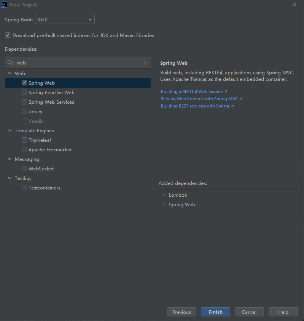This screenshot has height=321, width=304.
Task: Remove Lombok from added dependencies
Action: point(164,195)
